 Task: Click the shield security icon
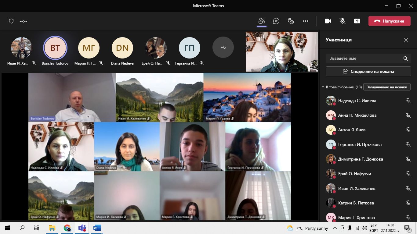tap(11, 21)
